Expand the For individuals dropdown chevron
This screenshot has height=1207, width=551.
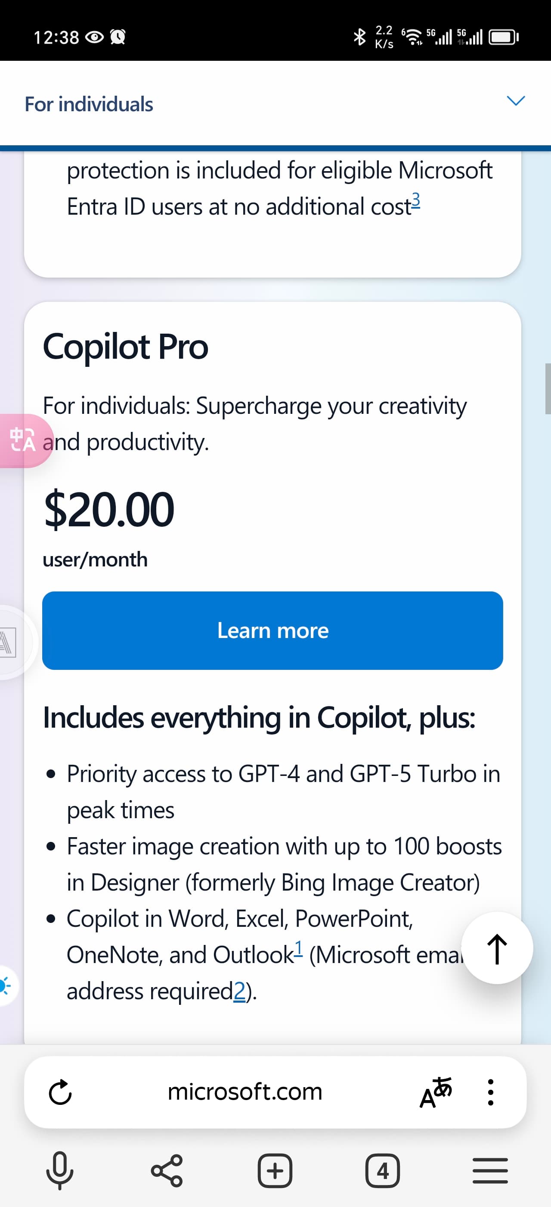[516, 100]
